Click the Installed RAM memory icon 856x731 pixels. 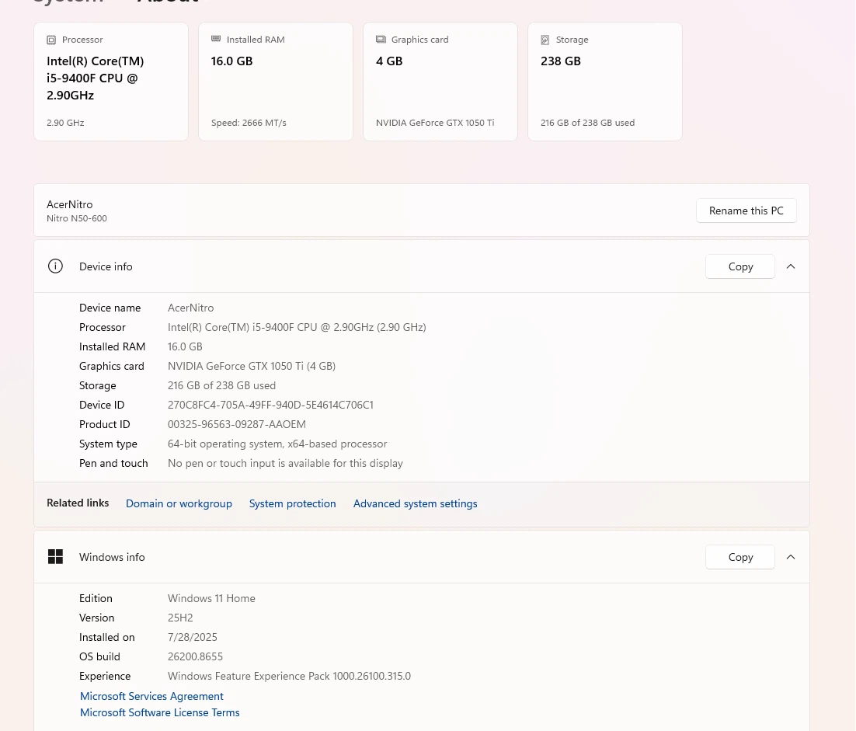(216, 39)
